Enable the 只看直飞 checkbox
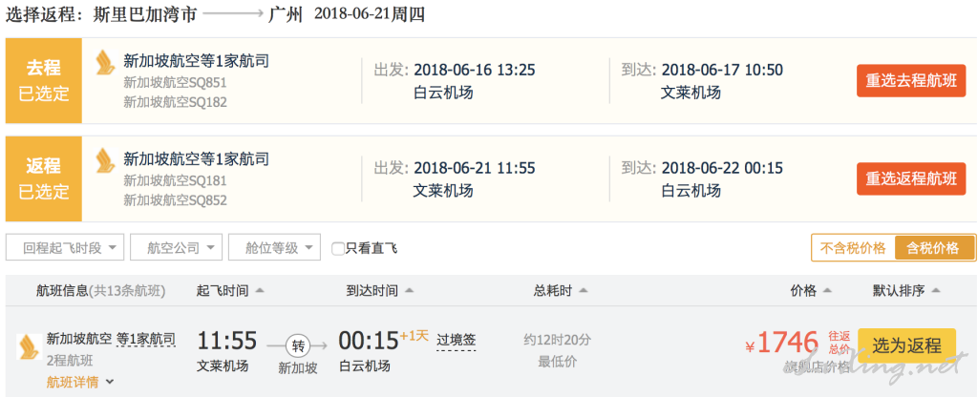The width and height of the screenshot is (978, 397). tap(337, 249)
